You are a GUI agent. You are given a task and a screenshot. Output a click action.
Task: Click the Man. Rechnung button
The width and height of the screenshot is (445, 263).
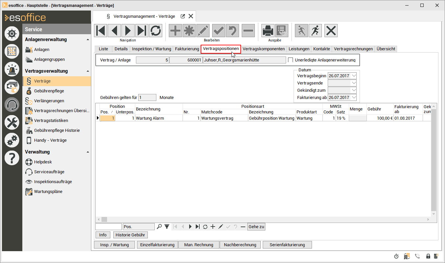199,245
